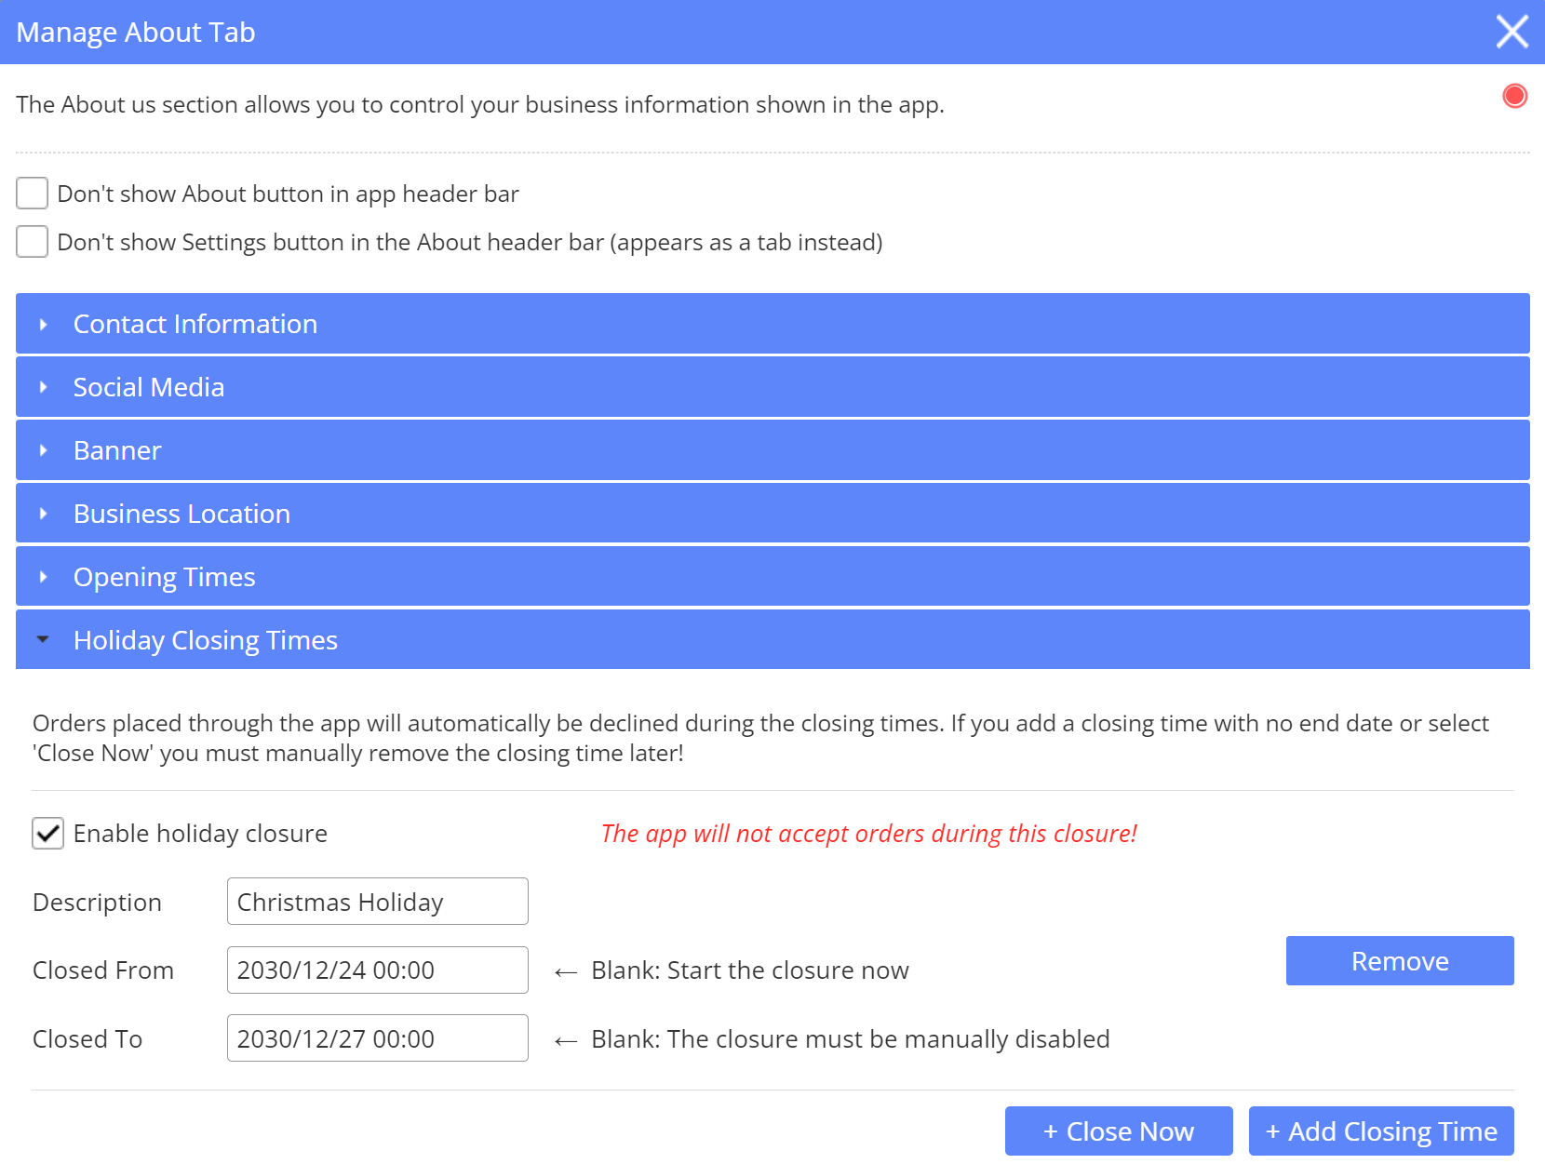1545x1164 pixels.
Task: Open the Banner accordion section
Action: 117,450
